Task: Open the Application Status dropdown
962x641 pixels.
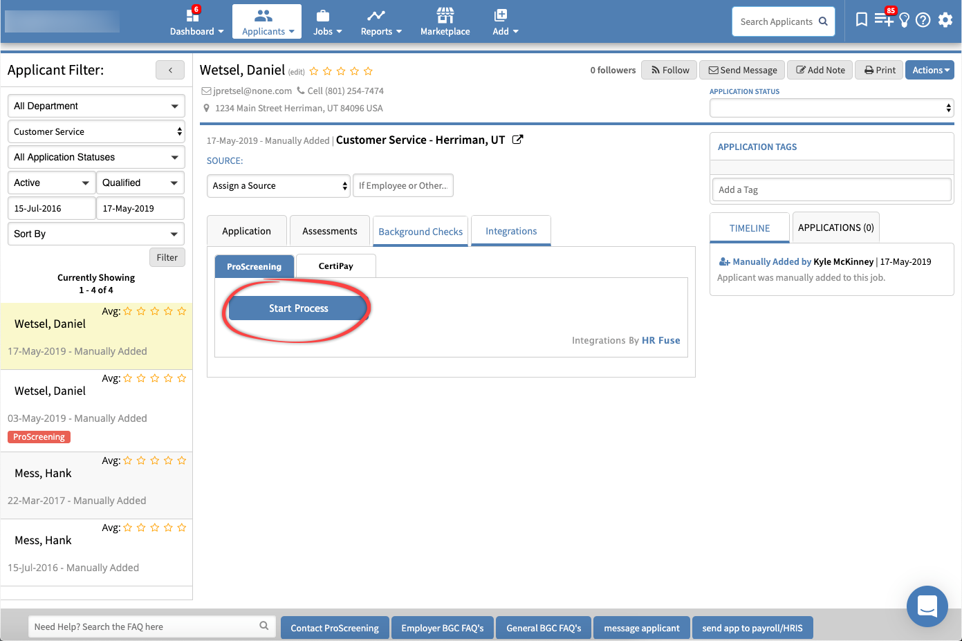Action: (831, 108)
